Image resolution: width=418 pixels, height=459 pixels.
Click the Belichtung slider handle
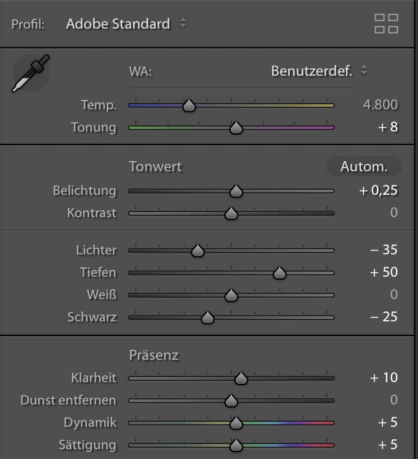(236, 191)
